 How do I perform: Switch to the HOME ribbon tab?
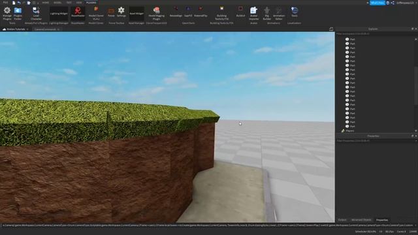(46, 3)
